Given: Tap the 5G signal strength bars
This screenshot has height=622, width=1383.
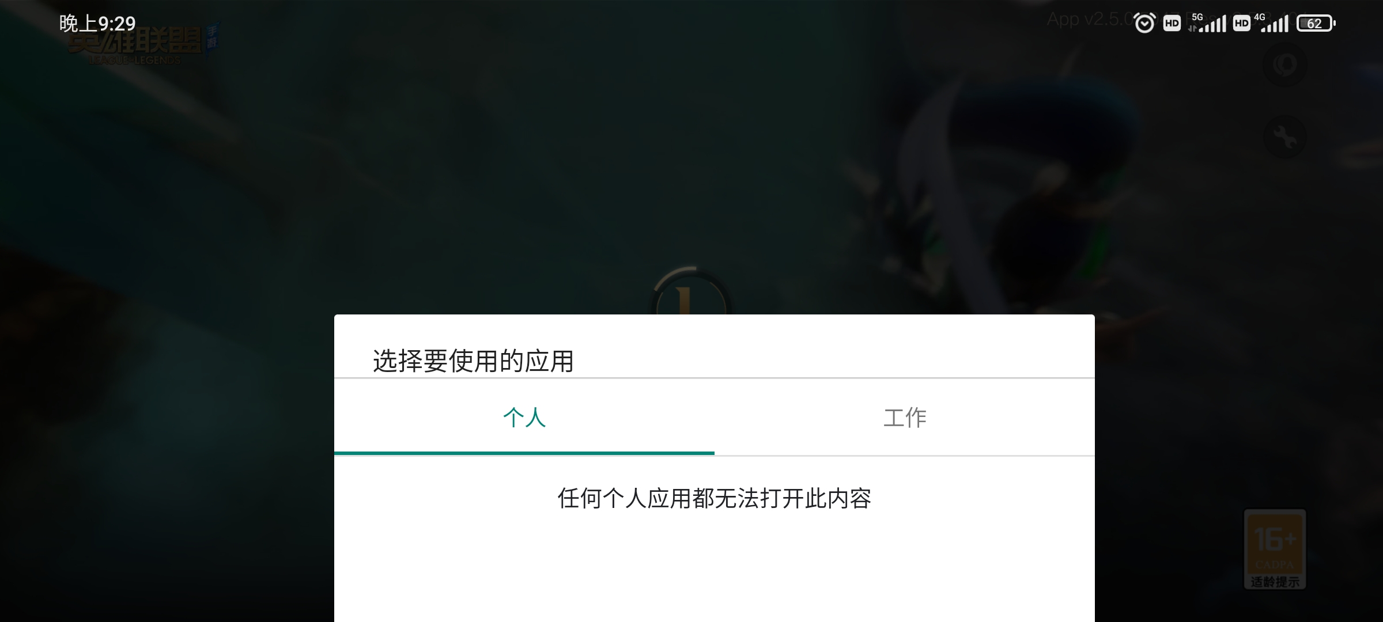Looking at the screenshot, I should click(1207, 23).
